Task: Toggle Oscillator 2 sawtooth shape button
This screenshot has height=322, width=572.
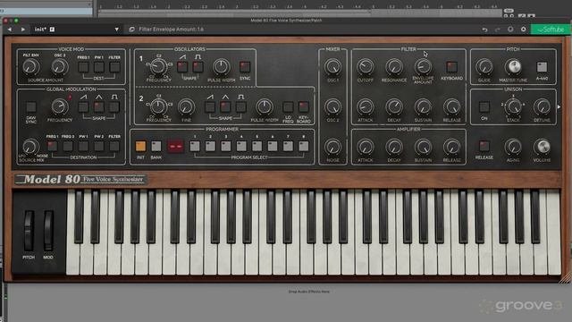Action: tap(210, 107)
